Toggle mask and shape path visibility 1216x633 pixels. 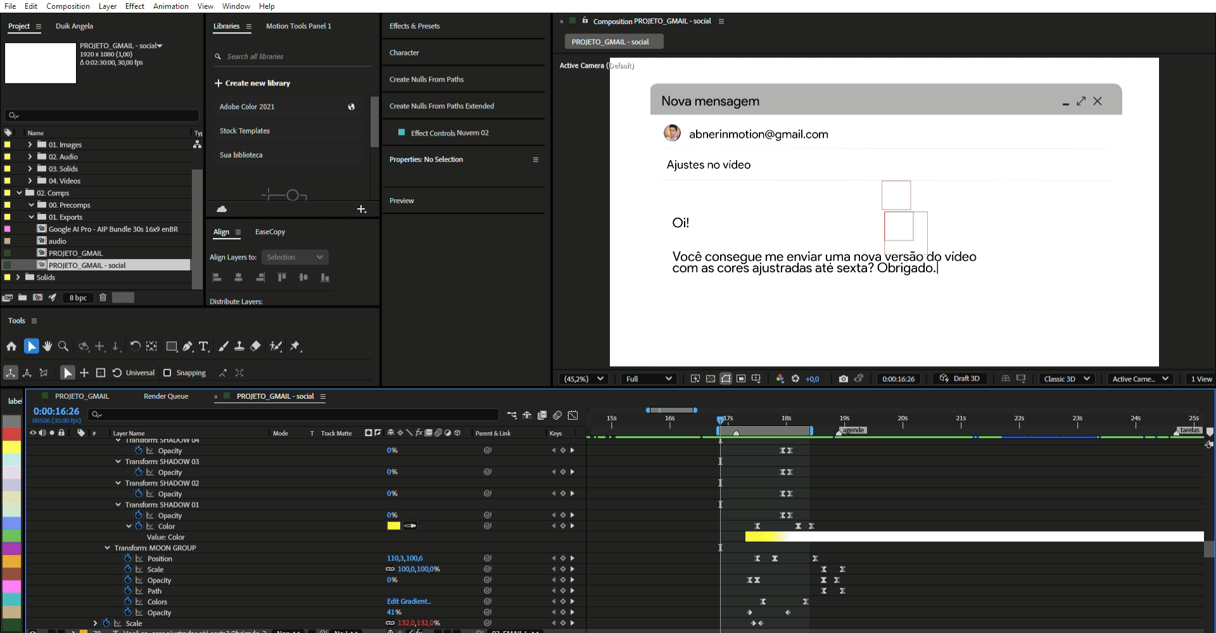click(x=726, y=379)
